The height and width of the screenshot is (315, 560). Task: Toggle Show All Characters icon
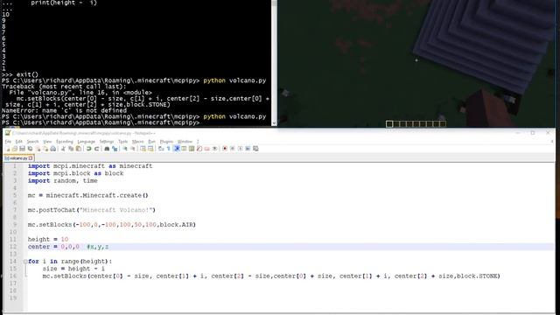pos(168,149)
